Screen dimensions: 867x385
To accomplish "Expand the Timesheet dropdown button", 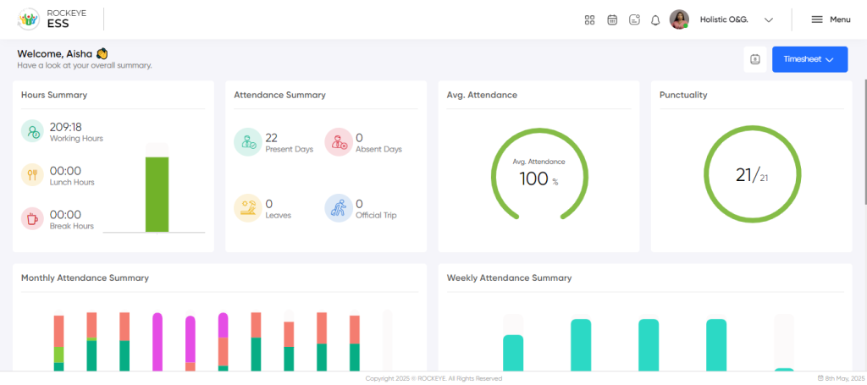I will click(x=809, y=59).
